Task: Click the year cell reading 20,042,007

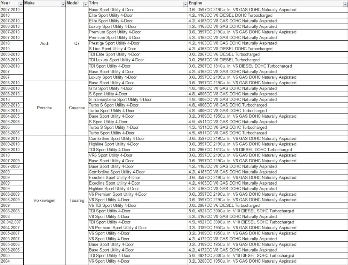Action: coord(12,222)
